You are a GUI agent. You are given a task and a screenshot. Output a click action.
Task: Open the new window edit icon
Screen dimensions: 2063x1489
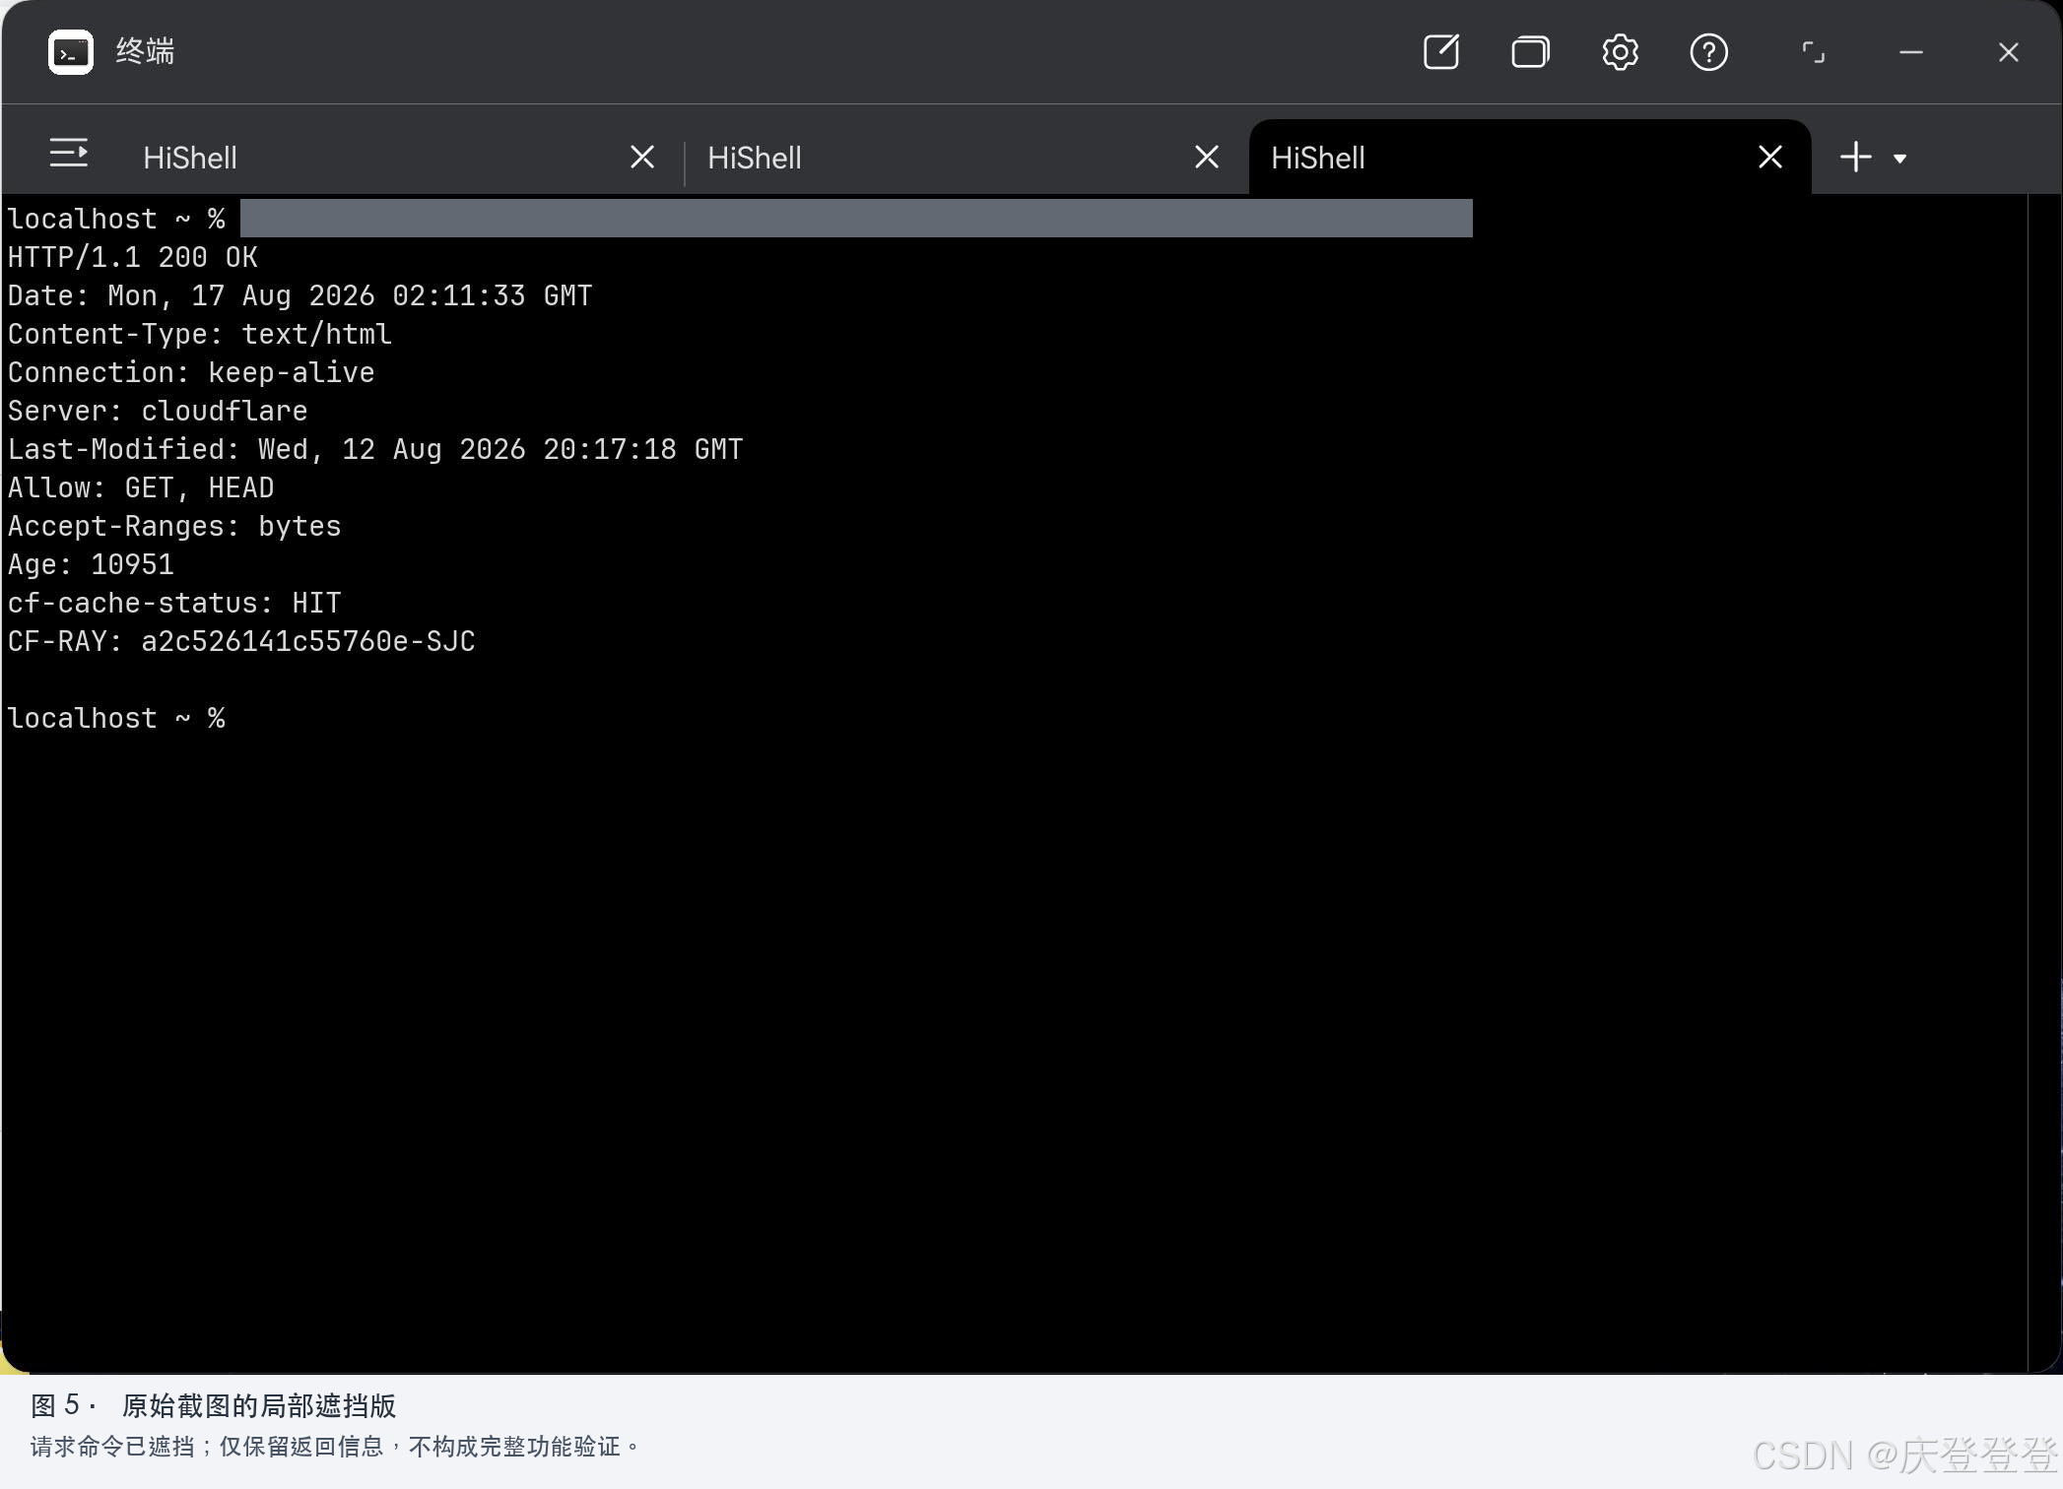point(1441,52)
